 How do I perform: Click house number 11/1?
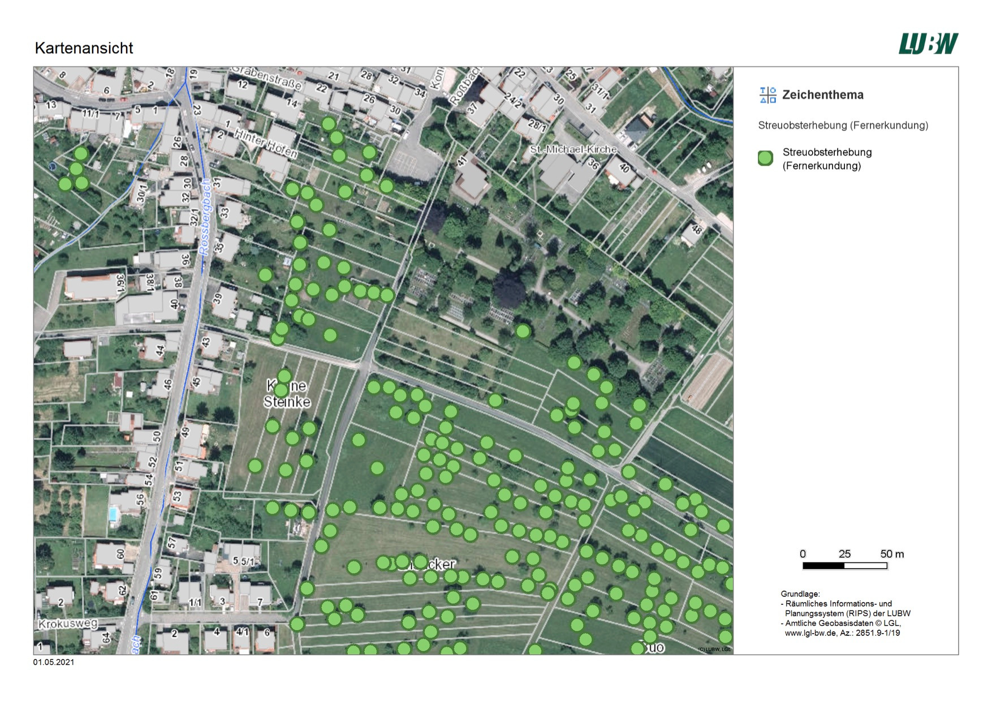tap(90, 113)
